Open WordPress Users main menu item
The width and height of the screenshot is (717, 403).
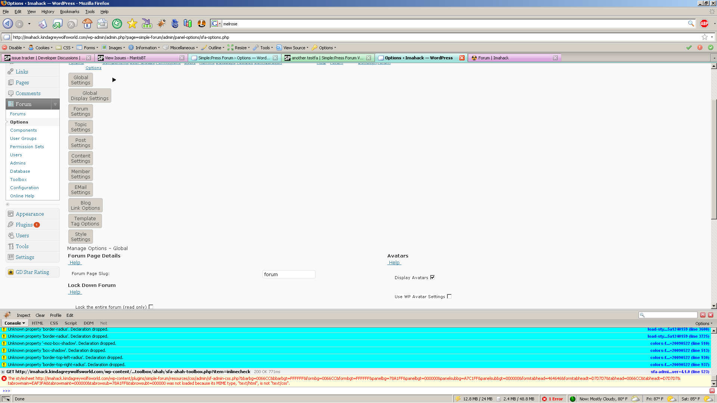click(22, 235)
